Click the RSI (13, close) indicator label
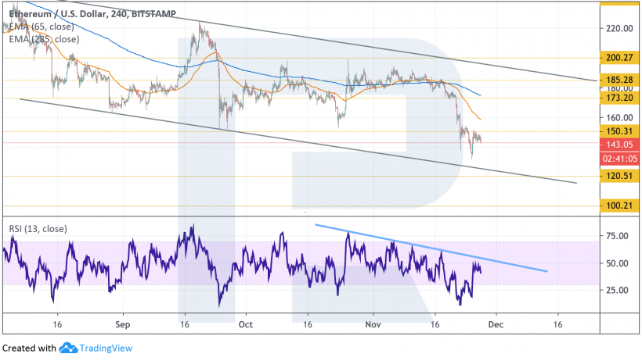Screen dimensions: 642x361 [x=38, y=229]
